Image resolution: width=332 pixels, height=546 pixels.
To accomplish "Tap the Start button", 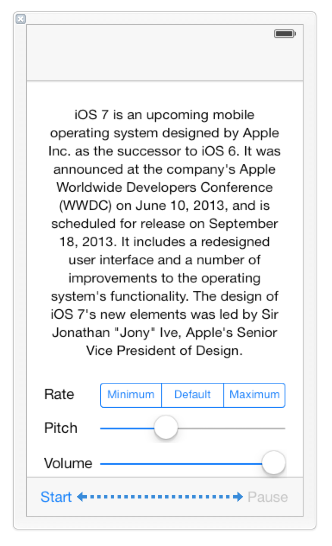I will (x=56, y=497).
